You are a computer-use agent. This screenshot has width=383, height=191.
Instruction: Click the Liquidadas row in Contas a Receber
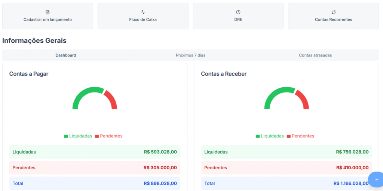point(287,152)
